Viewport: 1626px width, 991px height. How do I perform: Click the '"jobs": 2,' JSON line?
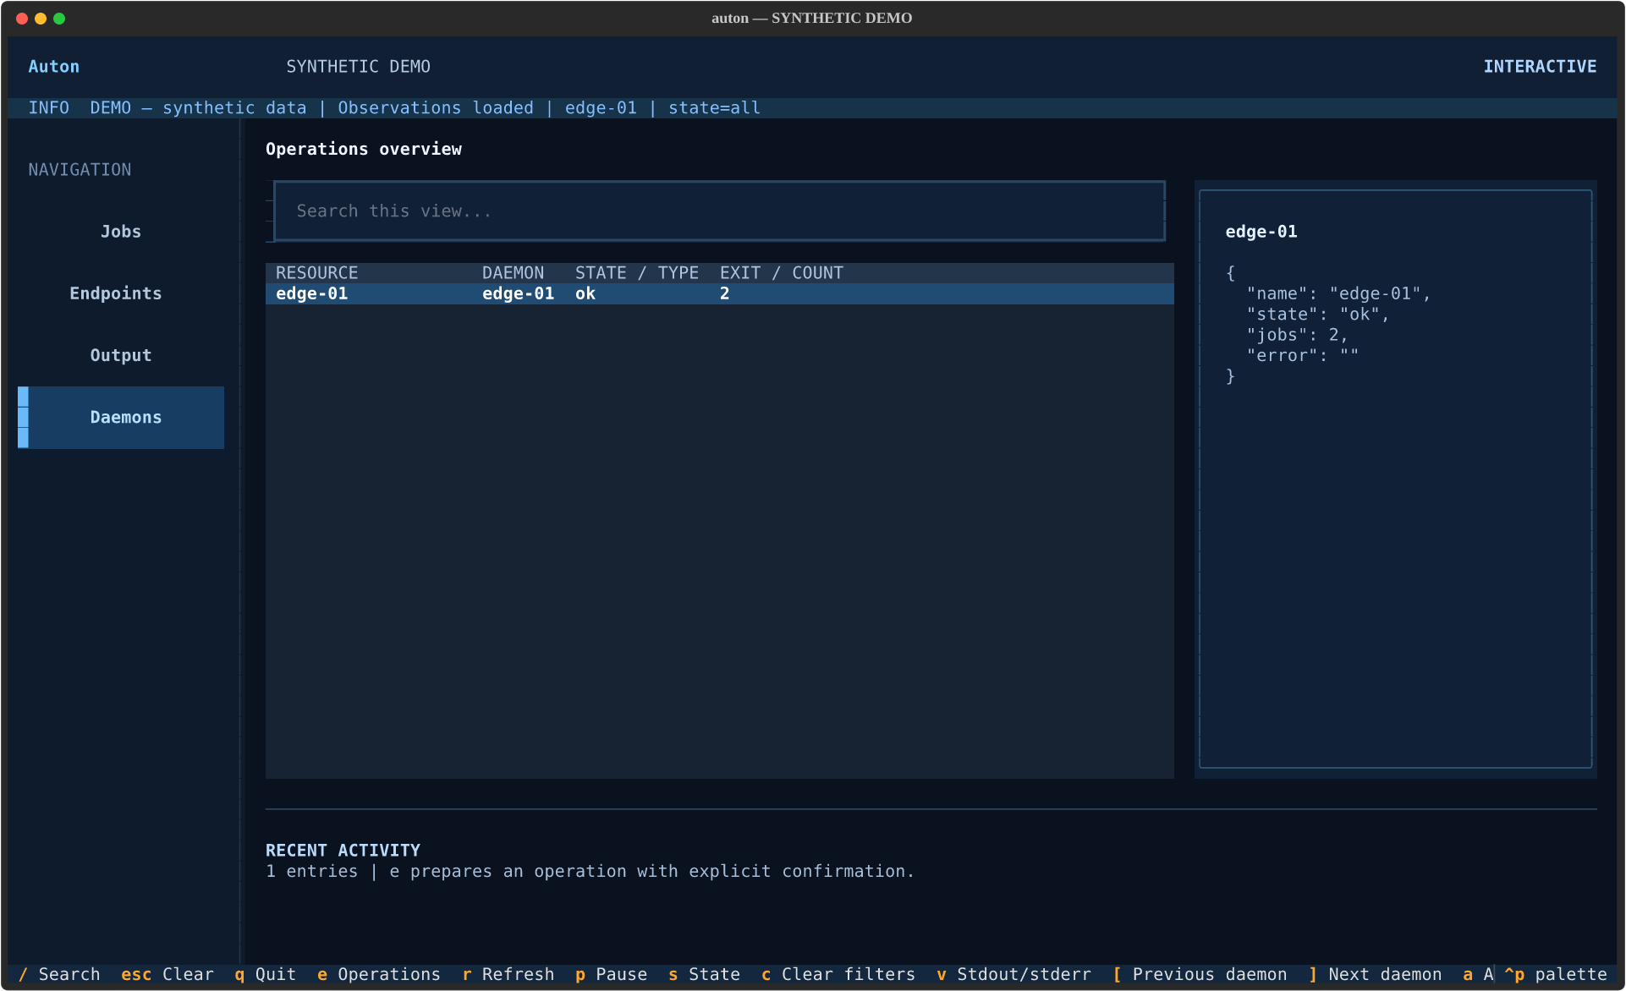click(1298, 335)
